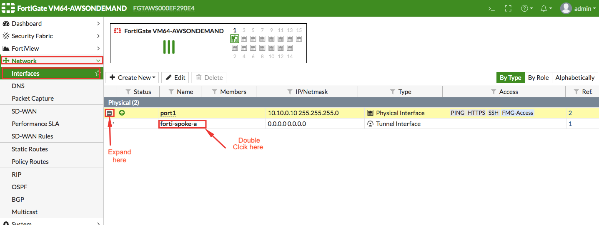599x225 pixels.
Task: Select the forti-spoke-a tunnel interface
Action: pyautogui.click(x=178, y=124)
